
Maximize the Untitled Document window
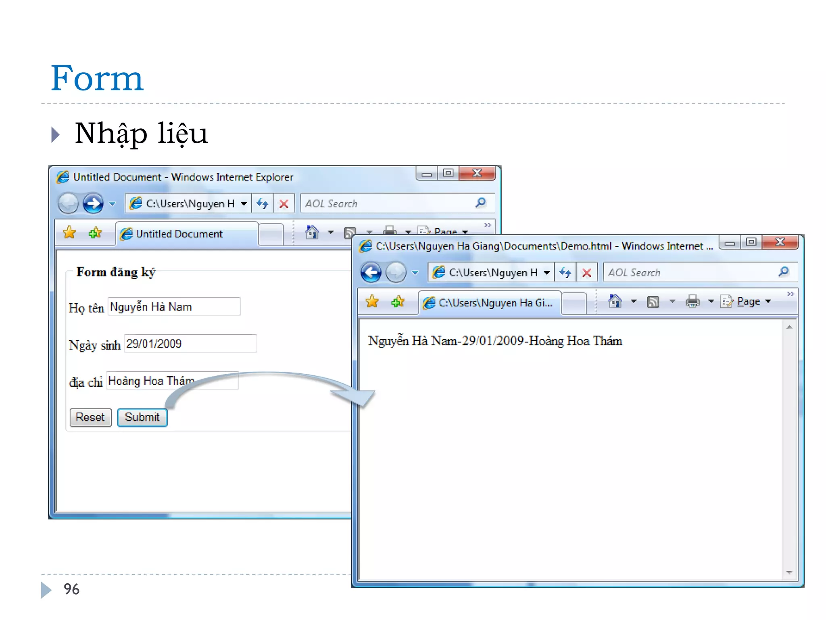448,174
